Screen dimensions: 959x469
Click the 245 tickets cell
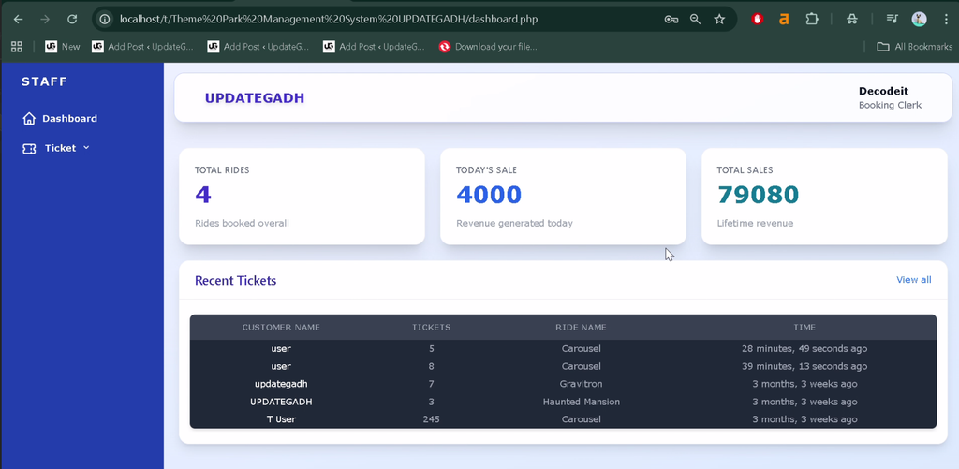[x=431, y=419]
